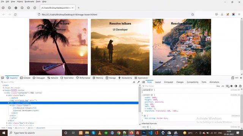
Task: Toggle light color scheme simulation sun icon
Action: tap(231, 86)
